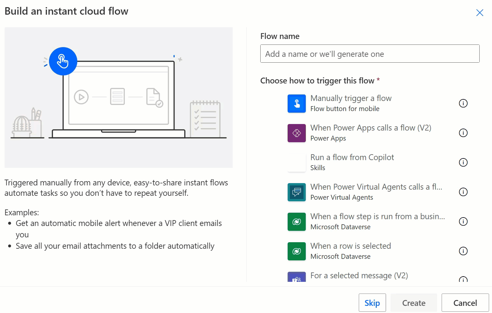492x313 pixels.
Task: Click the purple Power Apps trigger icon
Action: tap(296, 133)
